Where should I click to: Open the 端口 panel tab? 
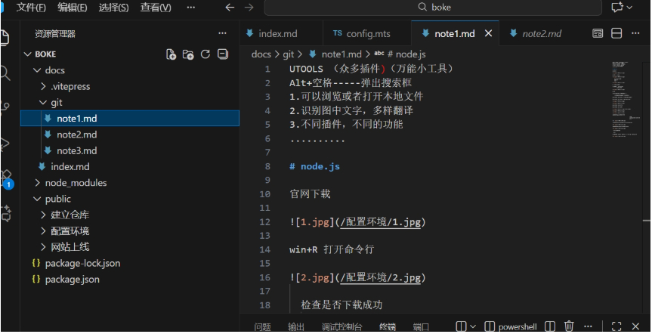pos(421,327)
